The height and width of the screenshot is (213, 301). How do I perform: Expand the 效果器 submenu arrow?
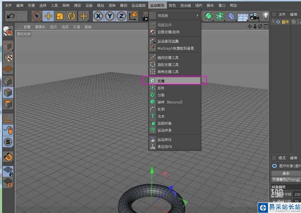(198, 16)
